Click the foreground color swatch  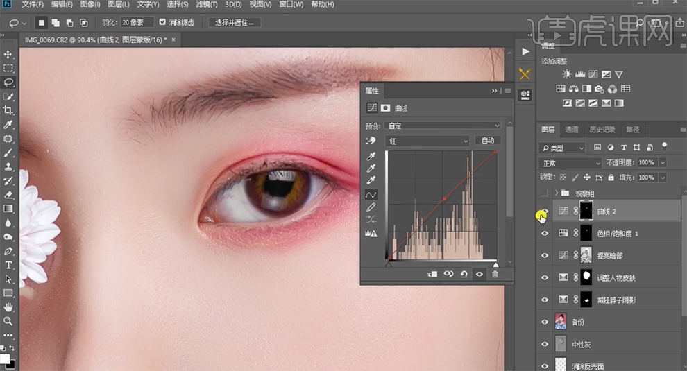point(5,359)
